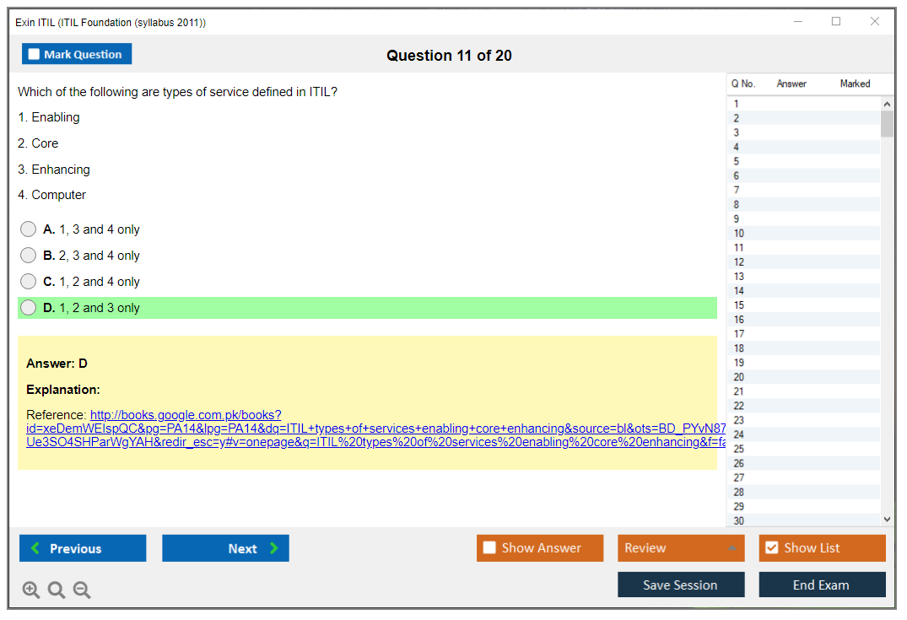
Task: Click the reset zoom magnifier icon
Action: click(x=57, y=590)
